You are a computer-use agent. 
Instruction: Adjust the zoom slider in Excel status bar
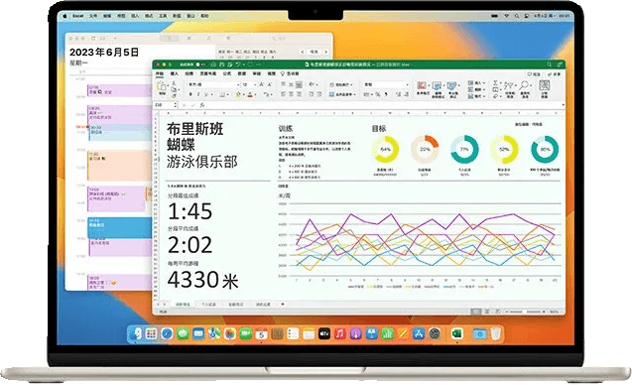[x=526, y=312]
